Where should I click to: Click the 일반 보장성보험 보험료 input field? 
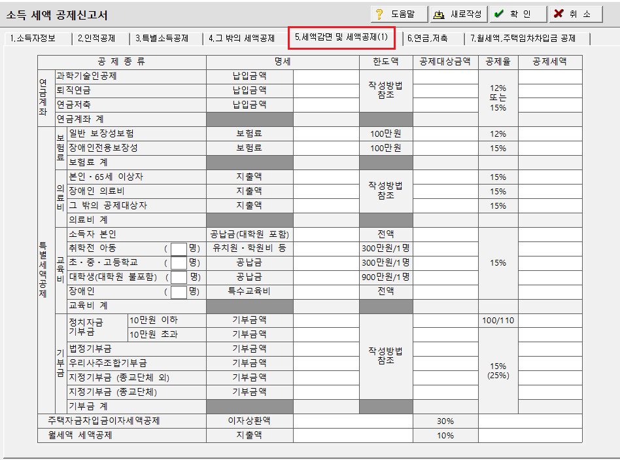pyautogui.click(x=326, y=134)
